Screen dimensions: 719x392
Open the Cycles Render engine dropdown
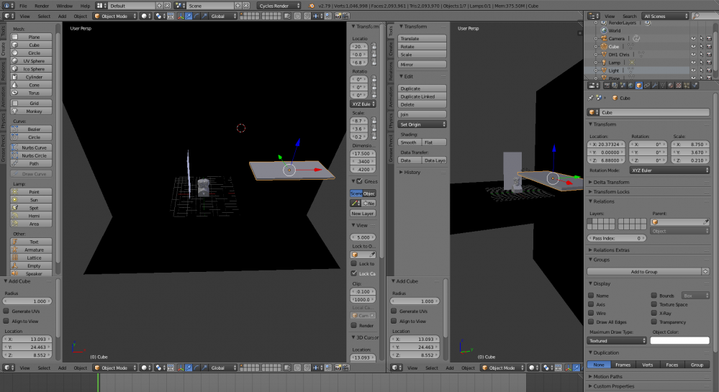pyautogui.click(x=280, y=5)
